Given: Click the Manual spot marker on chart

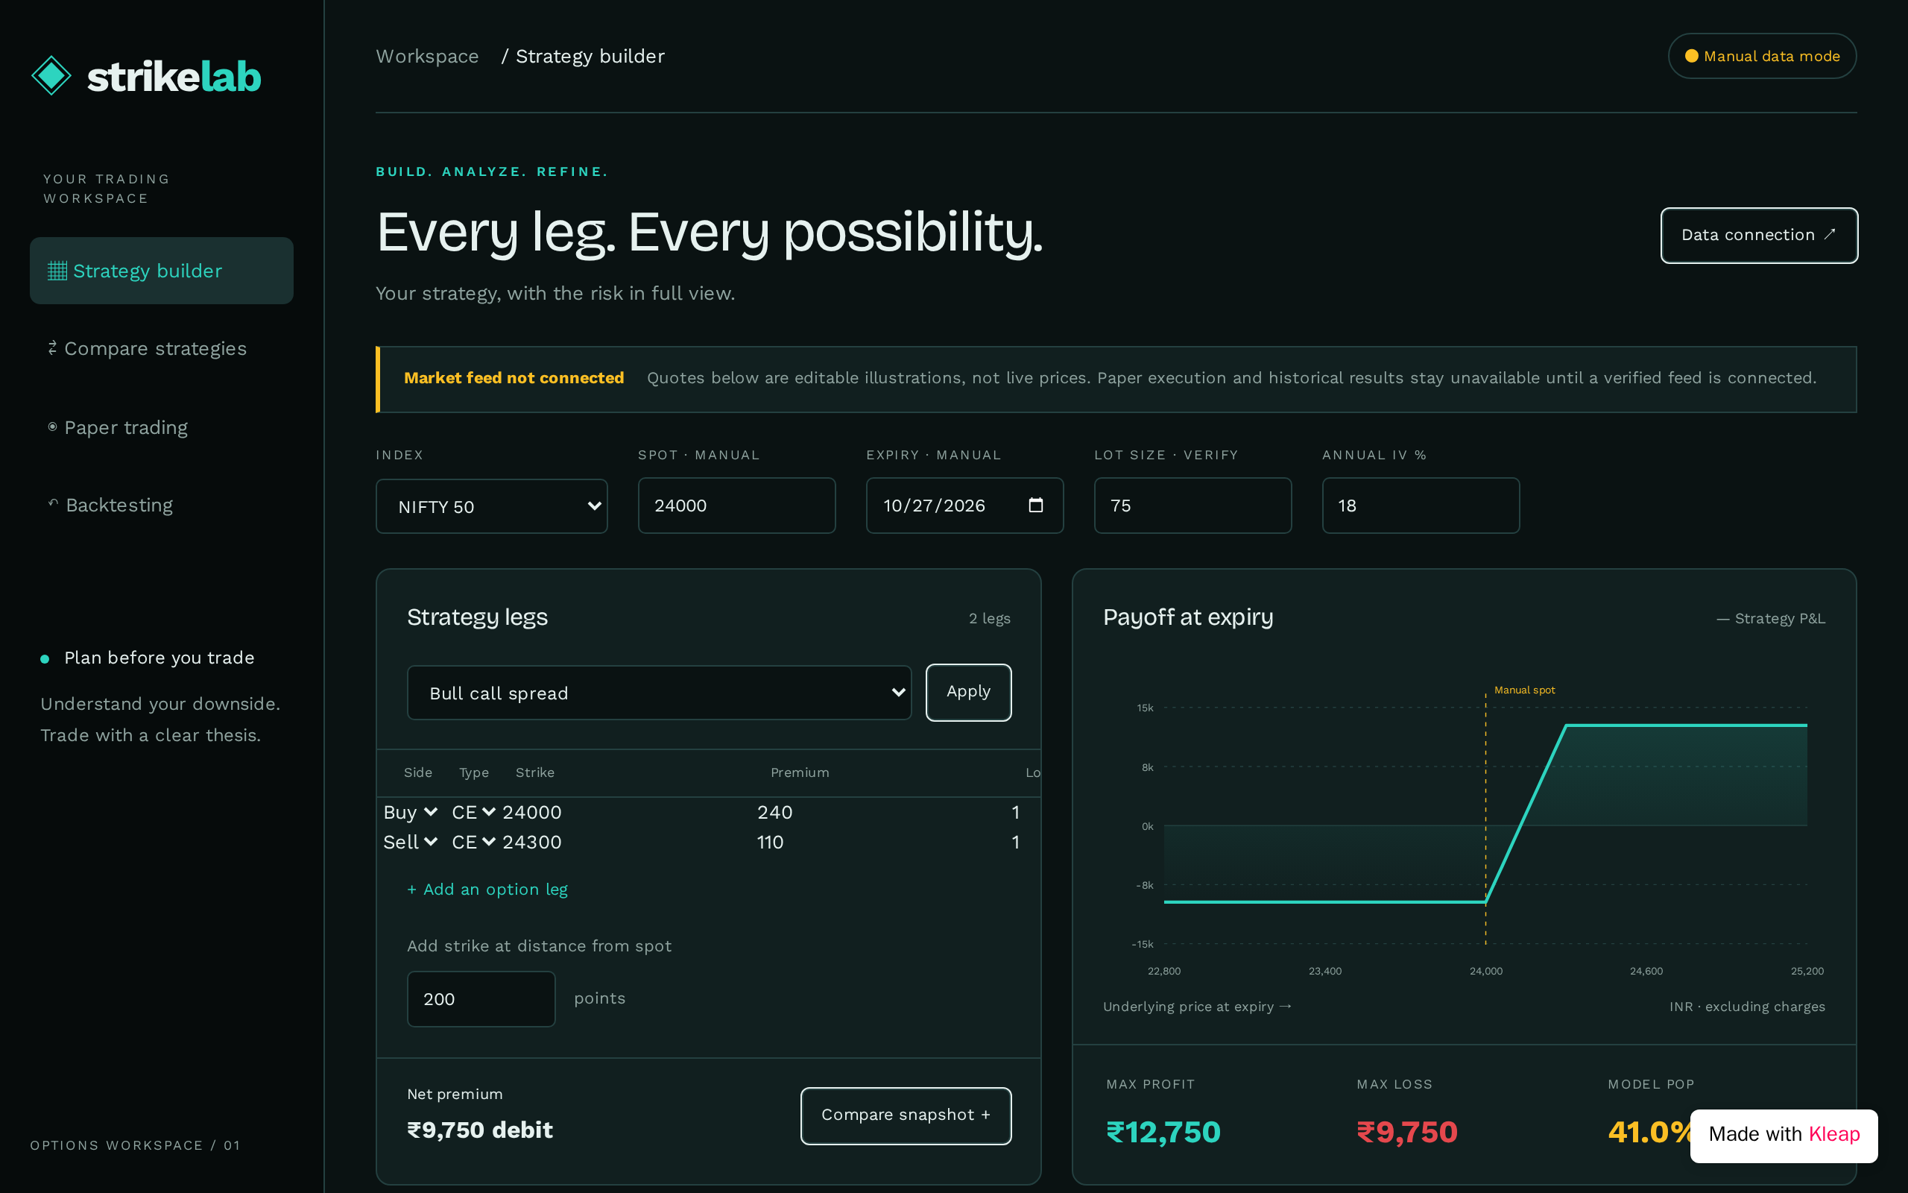Looking at the screenshot, I should [x=1524, y=690].
